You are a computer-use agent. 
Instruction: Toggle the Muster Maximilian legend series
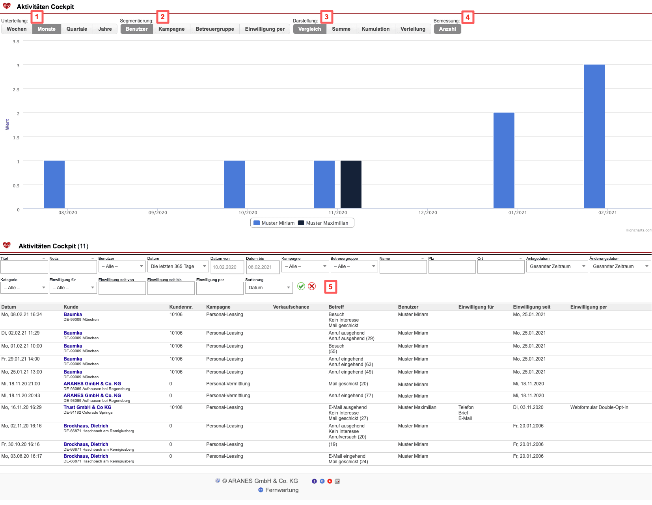click(323, 223)
